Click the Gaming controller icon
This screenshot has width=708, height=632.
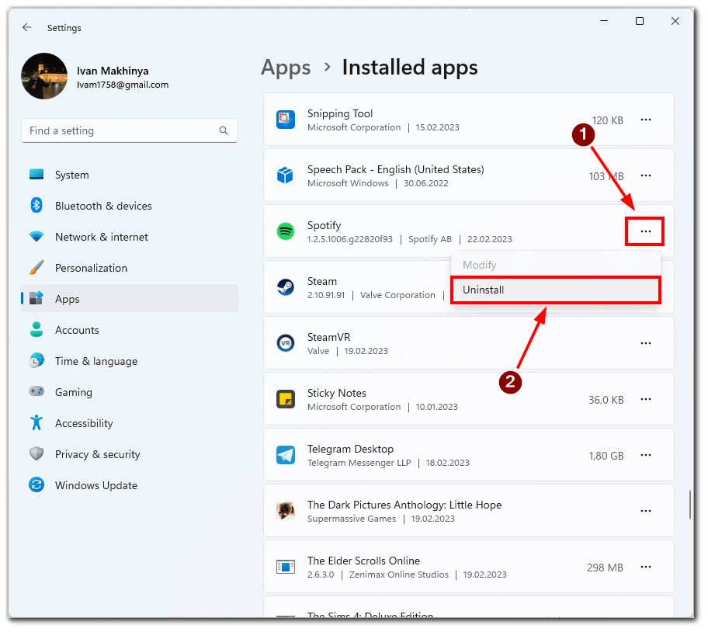tap(36, 392)
